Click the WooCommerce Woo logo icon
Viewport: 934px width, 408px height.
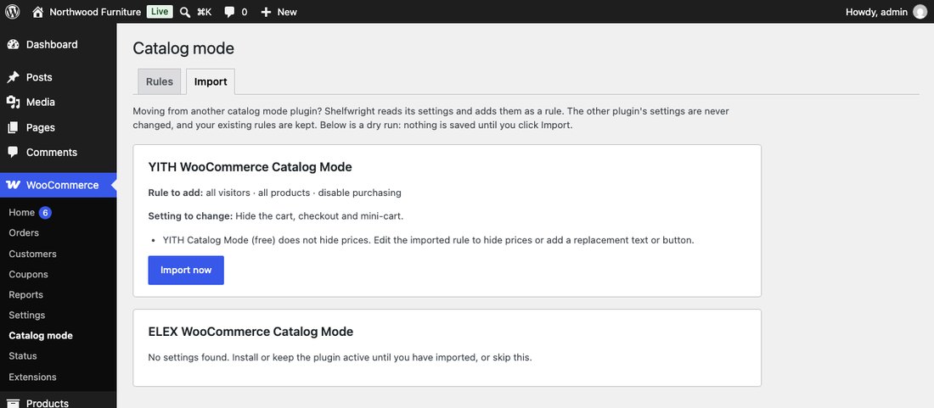click(13, 185)
